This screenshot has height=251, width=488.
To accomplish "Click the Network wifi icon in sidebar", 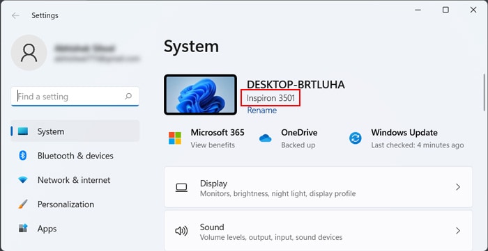I will [23, 180].
